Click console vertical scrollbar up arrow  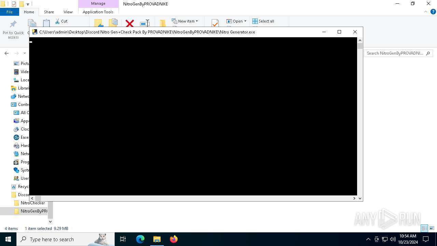(360, 40)
